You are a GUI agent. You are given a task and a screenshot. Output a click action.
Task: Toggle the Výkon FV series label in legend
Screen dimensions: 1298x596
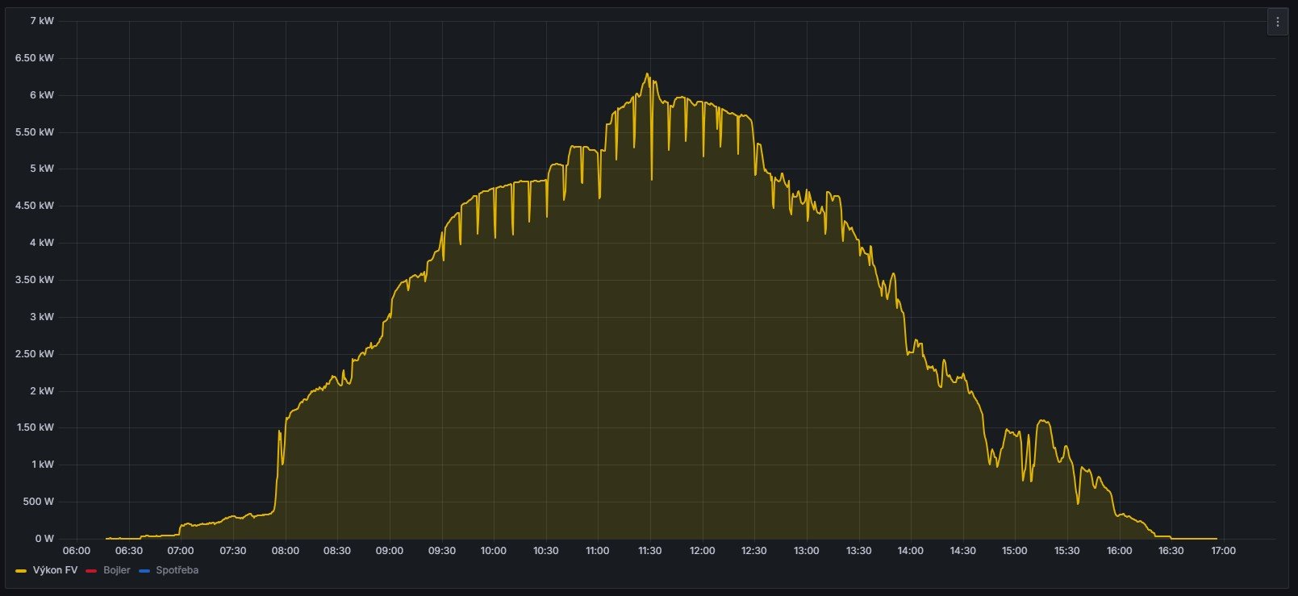tap(55, 570)
